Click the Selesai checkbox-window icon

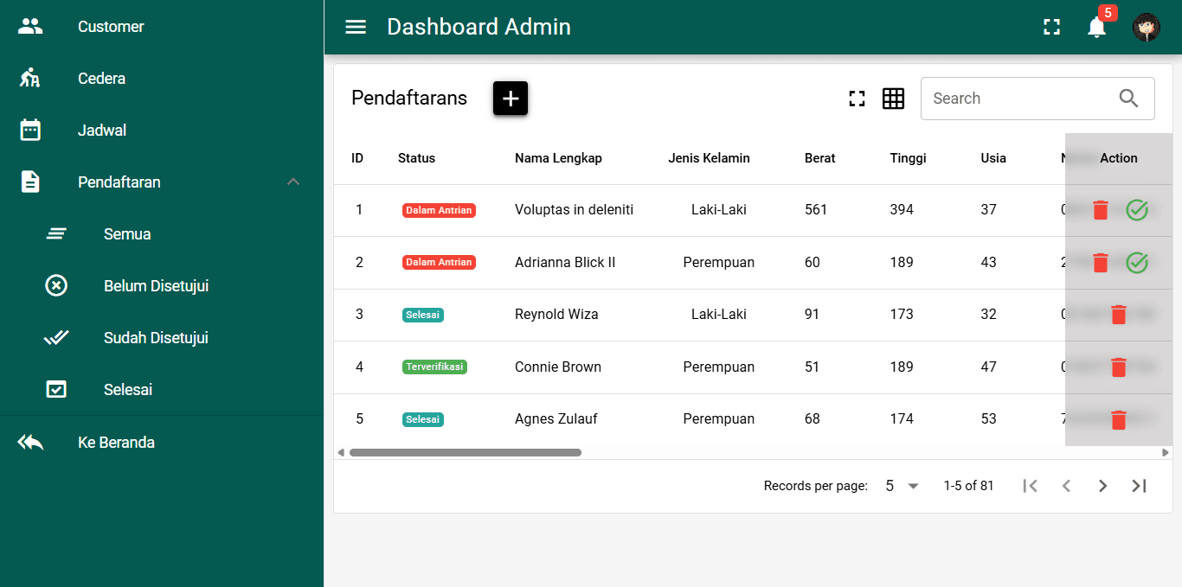pos(56,390)
